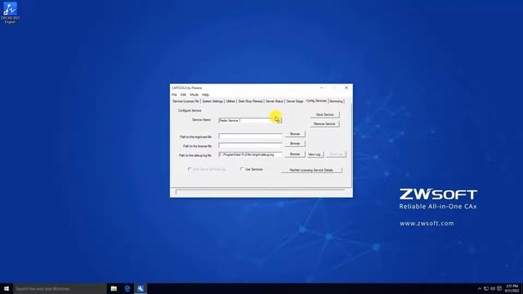Switch to the Utilities tab
Screen dimensions: 523x294
pos(230,101)
